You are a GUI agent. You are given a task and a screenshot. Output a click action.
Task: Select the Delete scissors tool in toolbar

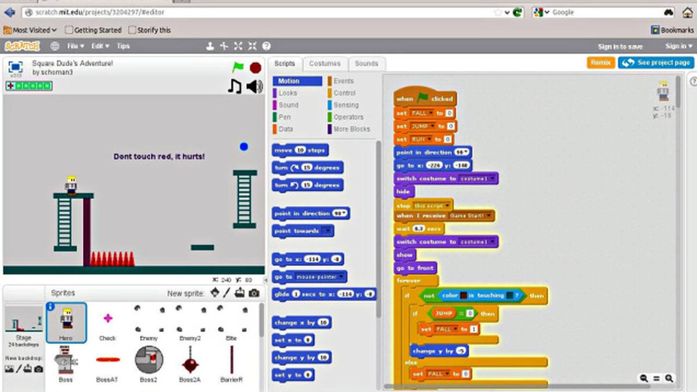coord(224,46)
